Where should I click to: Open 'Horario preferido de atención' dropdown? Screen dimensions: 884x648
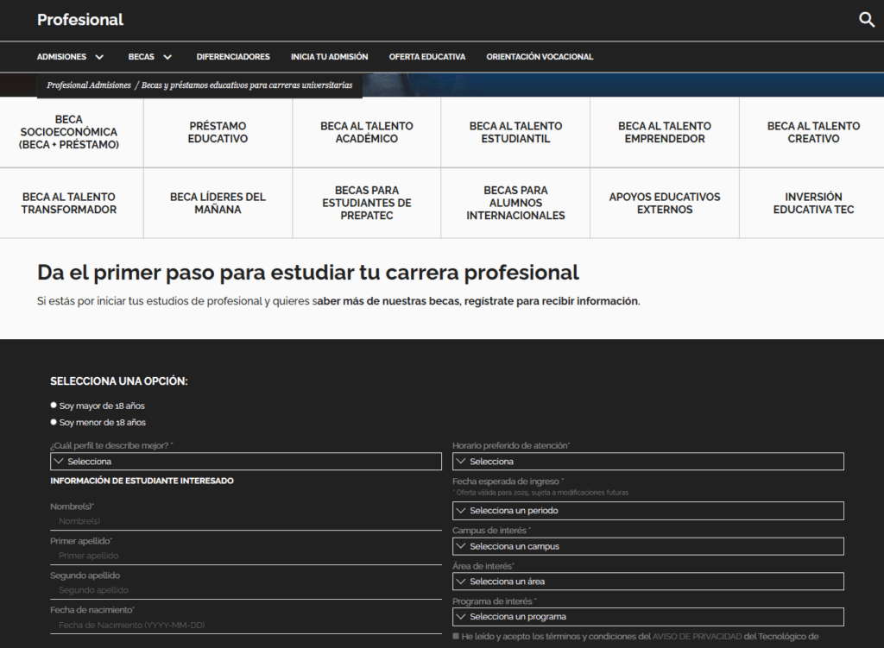647,462
